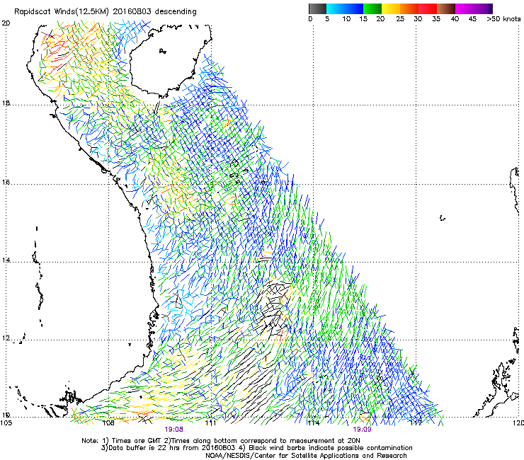This screenshot has width=524, height=460.
Task: Click the note line starting '3)Data buffer is 22 hrs'
Action: (x=256, y=448)
